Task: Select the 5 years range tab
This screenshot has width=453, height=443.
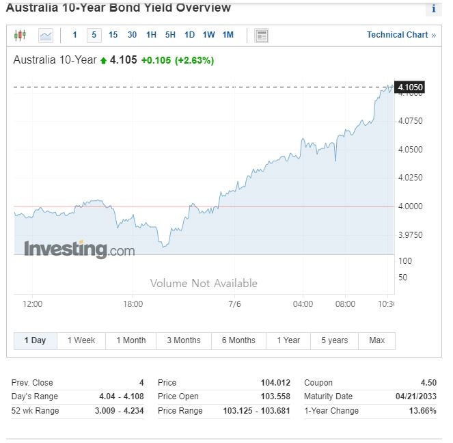Action: click(x=335, y=340)
